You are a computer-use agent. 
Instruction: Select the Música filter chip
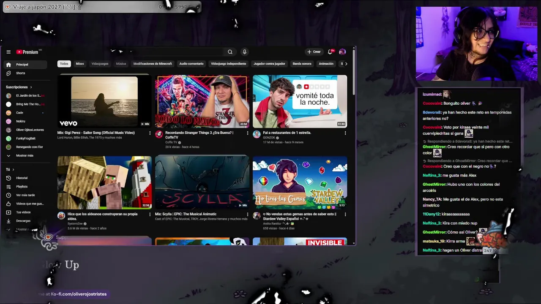coord(121,64)
